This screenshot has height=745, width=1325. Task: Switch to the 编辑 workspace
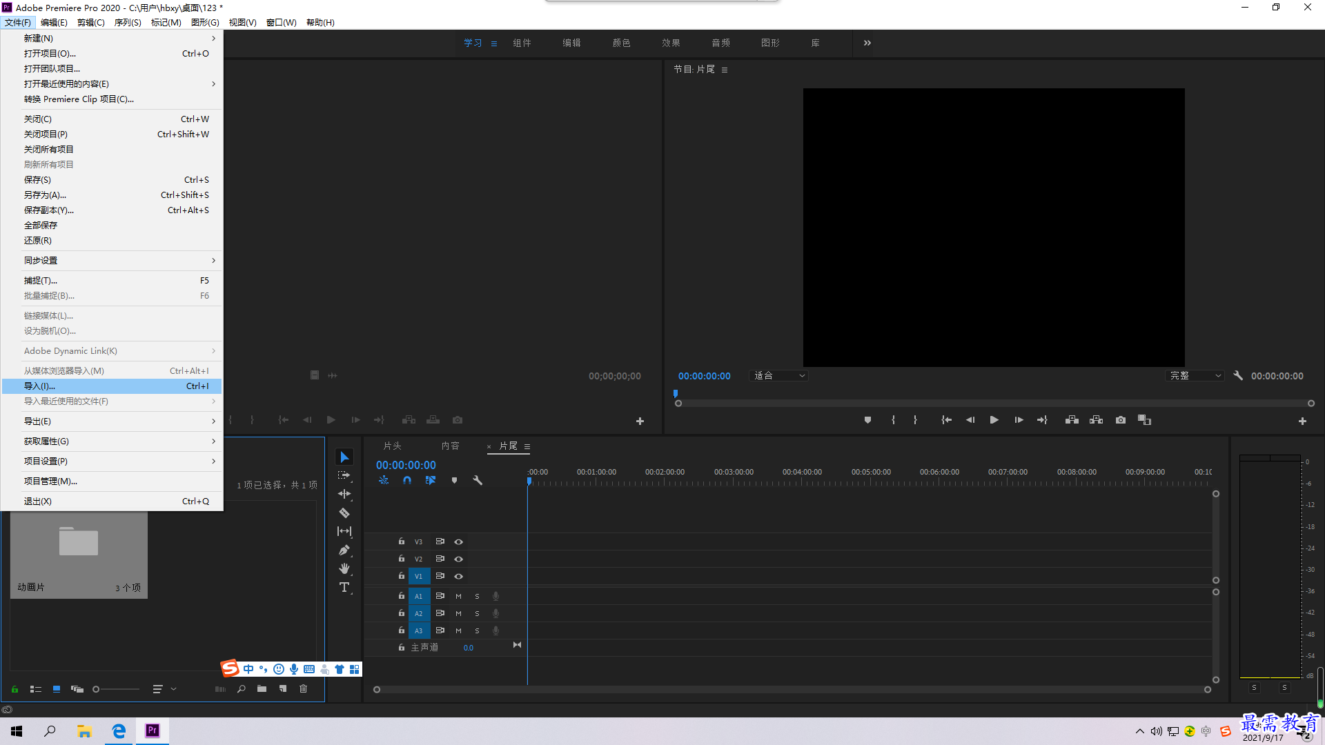click(571, 43)
